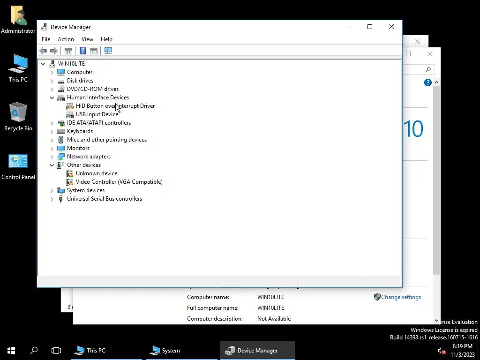Click Device Manager taskbar button

point(257,351)
